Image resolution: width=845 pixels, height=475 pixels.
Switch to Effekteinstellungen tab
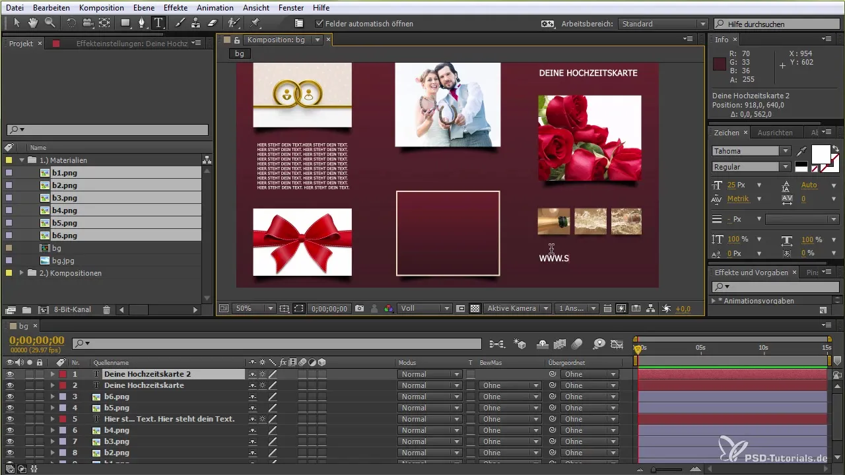[x=132, y=44]
